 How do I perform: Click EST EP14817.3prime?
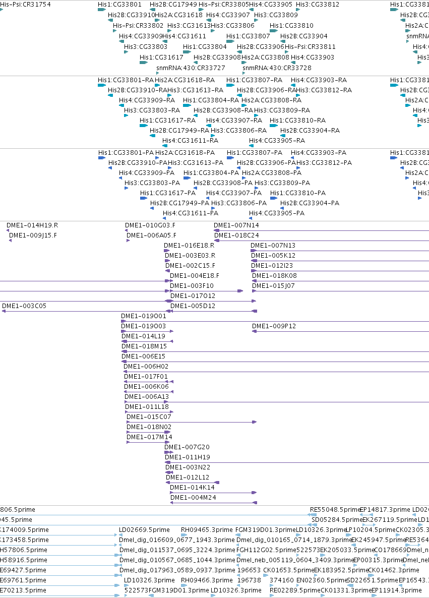[385, 510]
